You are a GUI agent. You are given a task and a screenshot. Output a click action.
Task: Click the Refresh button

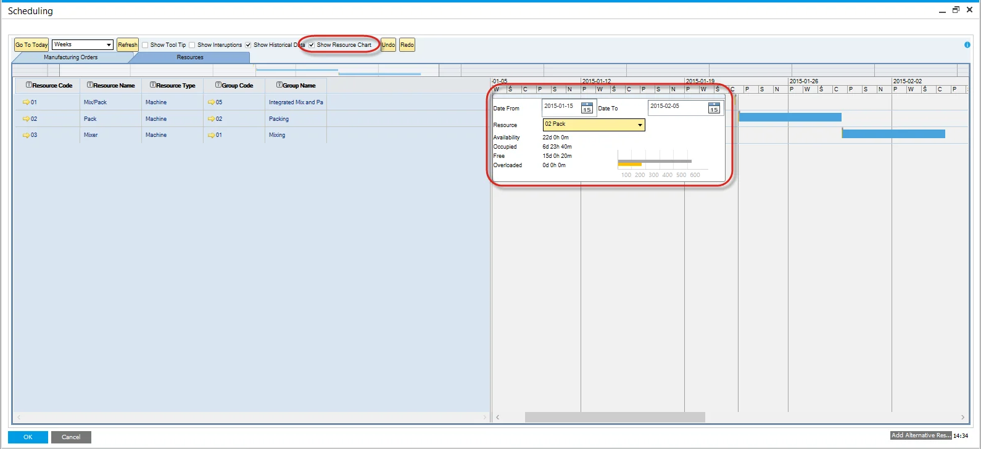(128, 45)
